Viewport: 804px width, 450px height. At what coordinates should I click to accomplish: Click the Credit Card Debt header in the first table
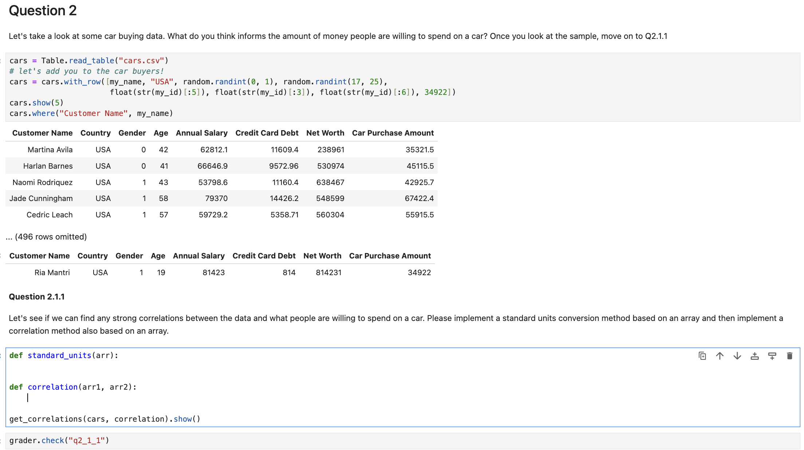tap(267, 133)
